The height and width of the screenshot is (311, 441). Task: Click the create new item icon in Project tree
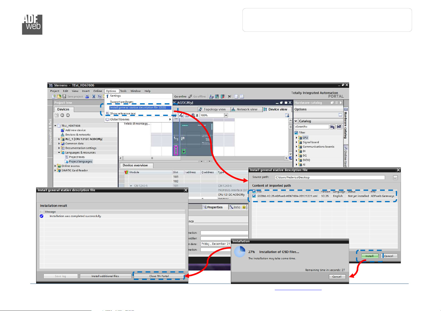(x=57, y=115)
